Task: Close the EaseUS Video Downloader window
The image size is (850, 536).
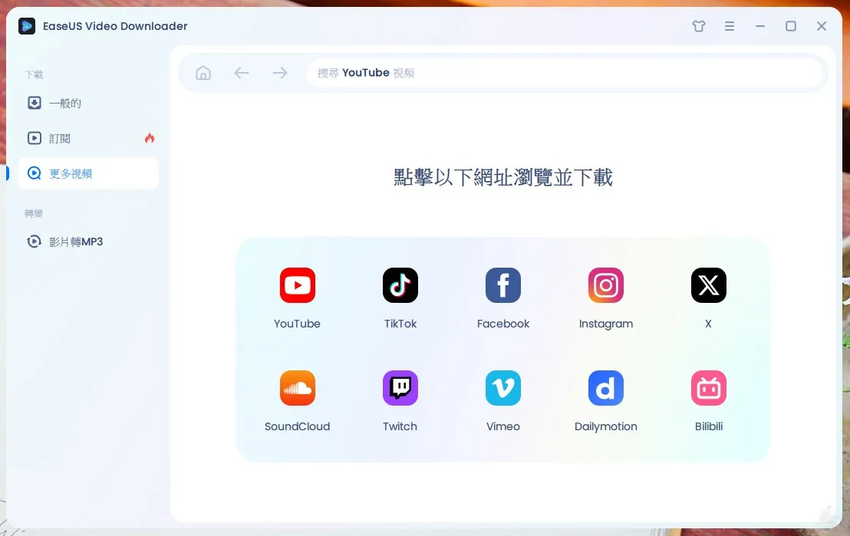Action: [822, 26]
